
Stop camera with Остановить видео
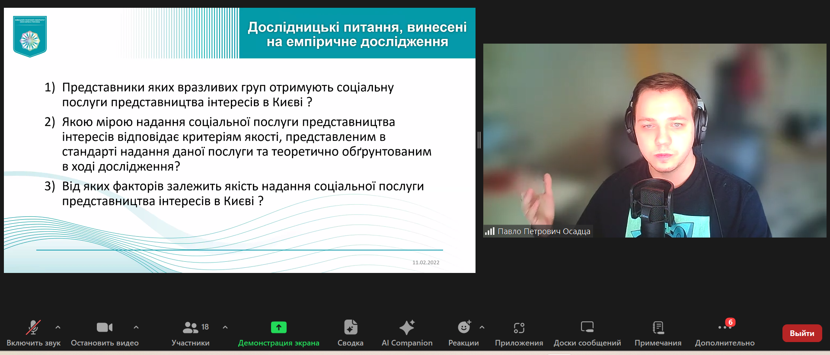[105, 328]
